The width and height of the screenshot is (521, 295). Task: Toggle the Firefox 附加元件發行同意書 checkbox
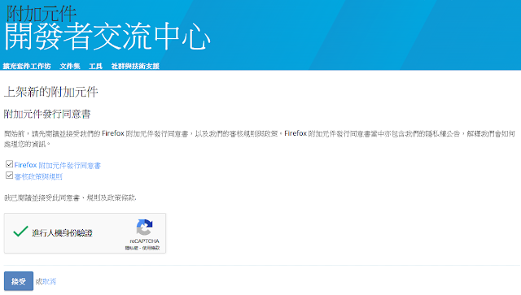(x=9, y=164)
